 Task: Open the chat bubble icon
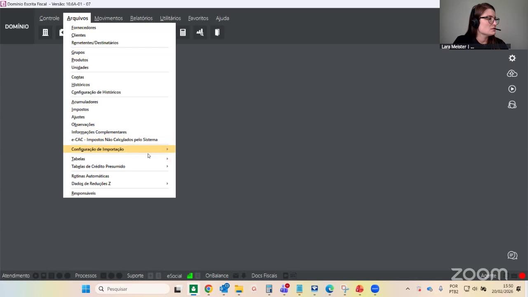click(x=512, y=255)
